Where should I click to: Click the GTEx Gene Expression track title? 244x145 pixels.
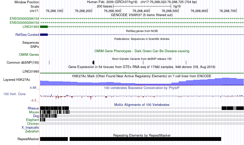[x=142, y=67]
